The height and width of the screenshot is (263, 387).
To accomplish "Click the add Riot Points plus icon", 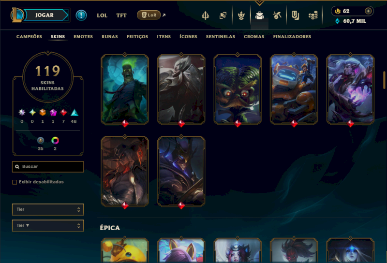I will 368,11.
